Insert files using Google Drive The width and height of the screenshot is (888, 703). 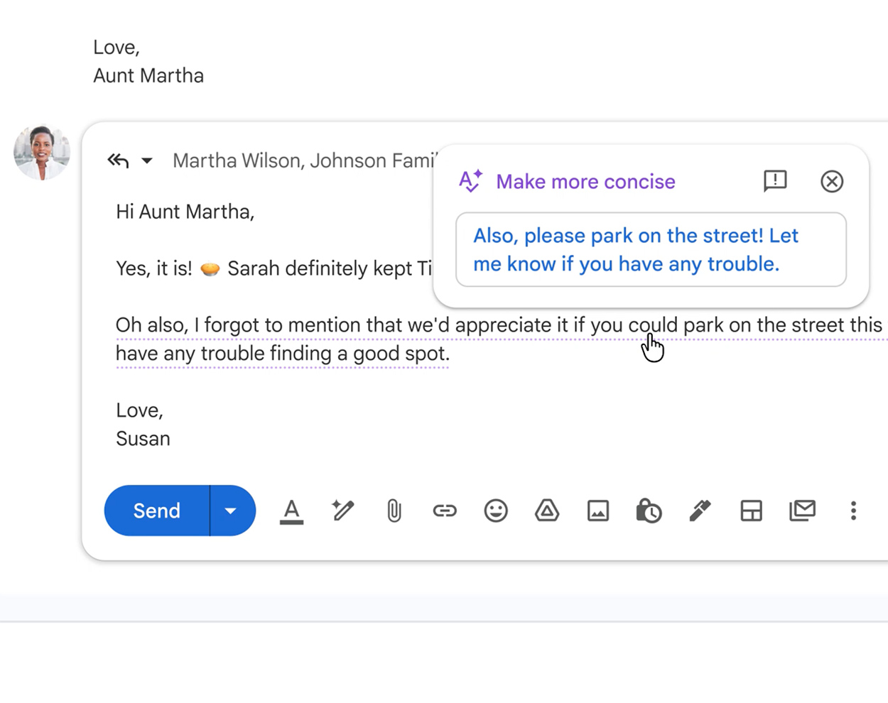click(547, 511)
